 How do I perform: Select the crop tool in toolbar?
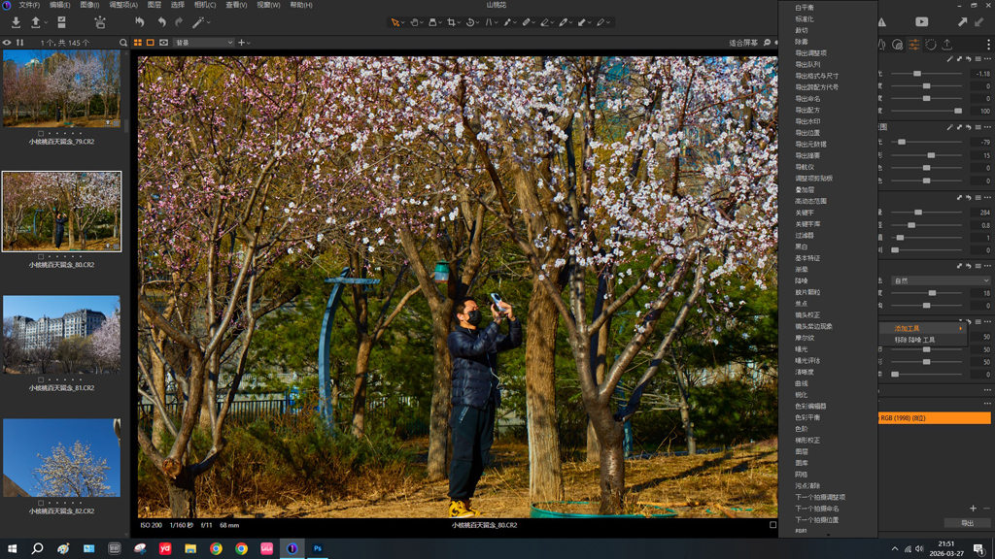(452, 22)
